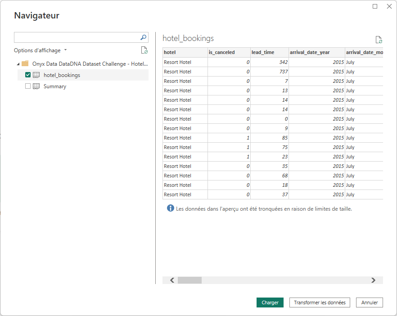Click the folder icon of Onyx Data file
397x316 pixels.
click(x=25, y=63)
